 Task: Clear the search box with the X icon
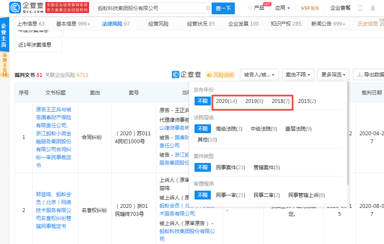click(208, 8)
